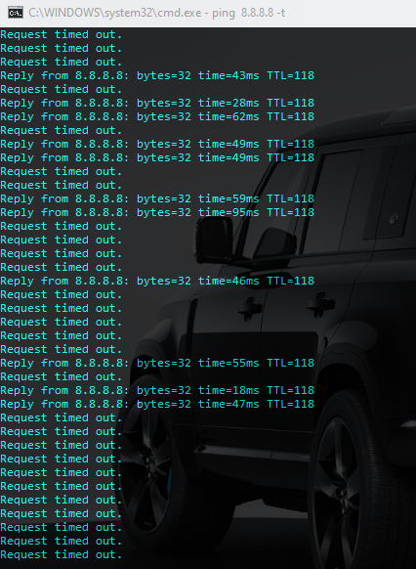Select the reply line with time=18ms

(157, 390)
